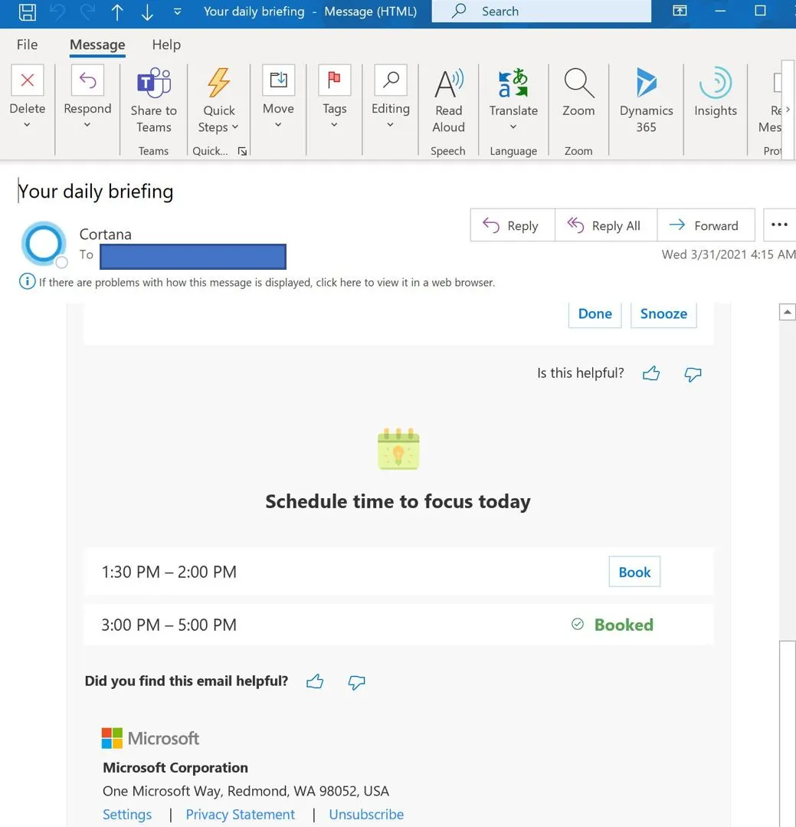The image size is (796, 827).
Task: Expand the Translate dropdown arrow
Action: pyautogui.click(x=513, y=127)
